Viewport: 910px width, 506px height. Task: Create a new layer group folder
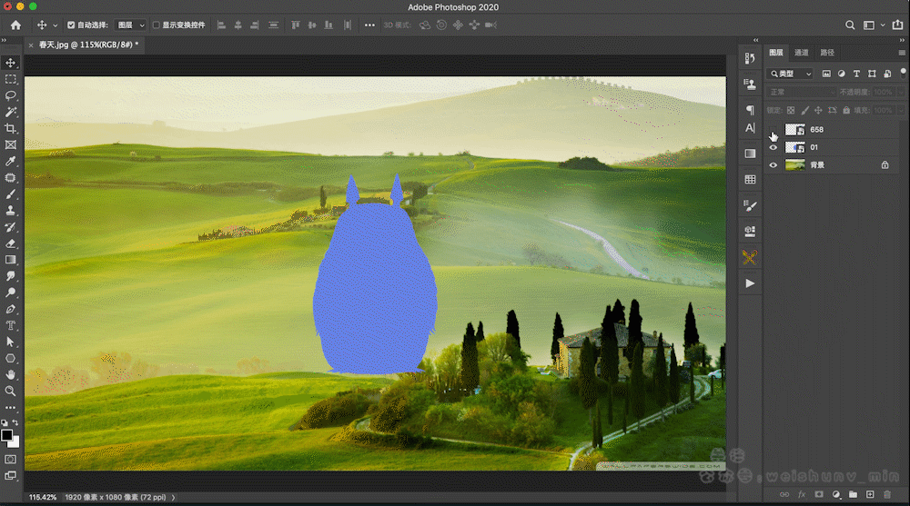853,494
